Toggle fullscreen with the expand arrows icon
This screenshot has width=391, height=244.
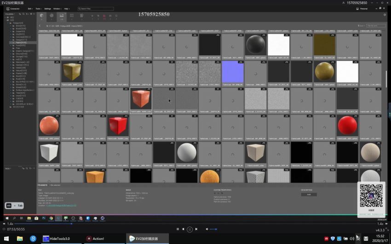387,229
